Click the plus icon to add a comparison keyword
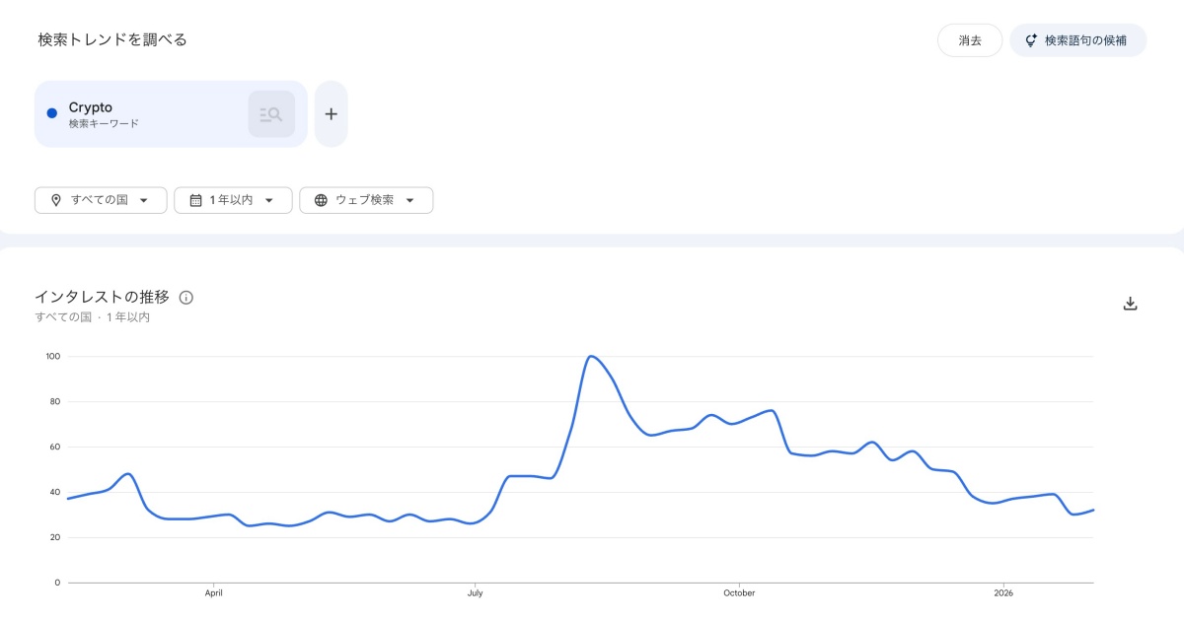This screenshot has height=621, width=1184. pyautogui.click(x=331, y=113)
